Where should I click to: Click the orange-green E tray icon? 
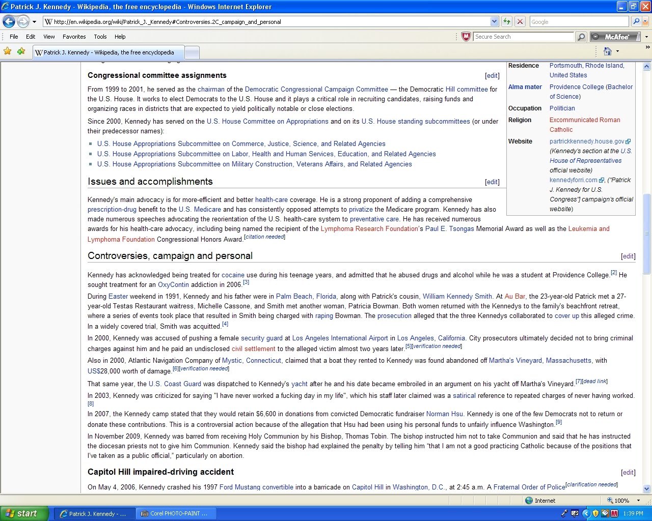click(x=605, y=513)
